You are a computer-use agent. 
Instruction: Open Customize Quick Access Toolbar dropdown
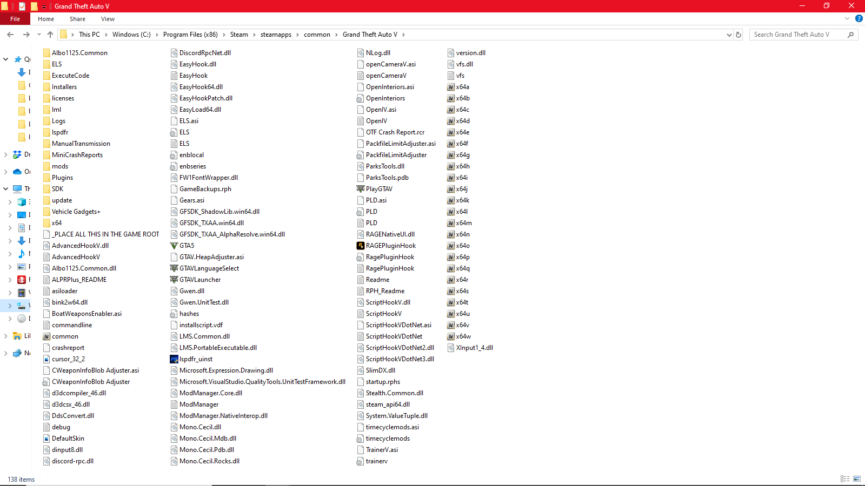point(44,6)
